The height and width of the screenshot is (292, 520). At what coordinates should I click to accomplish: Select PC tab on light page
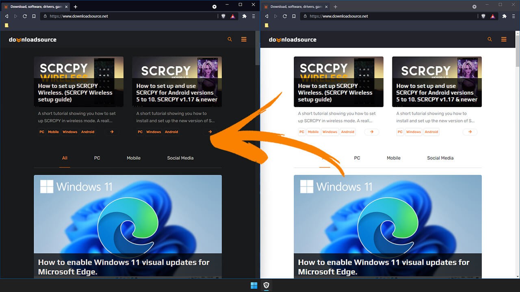tap(357, 158)
